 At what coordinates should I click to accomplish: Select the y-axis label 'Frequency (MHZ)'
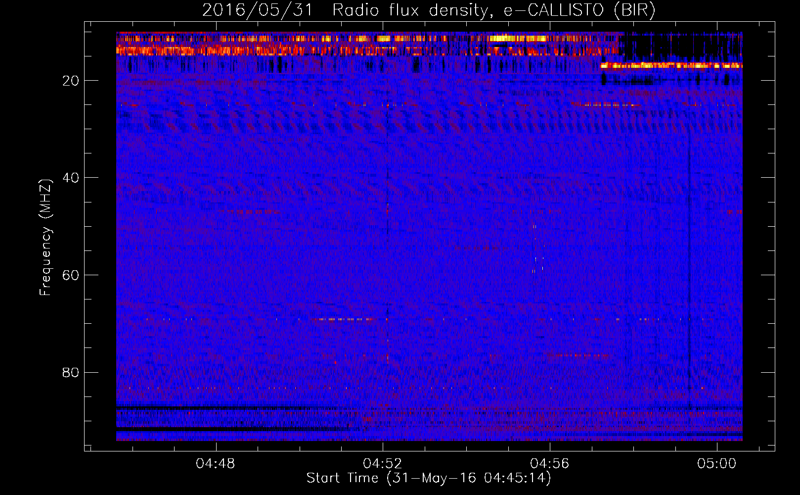(45, 238)
